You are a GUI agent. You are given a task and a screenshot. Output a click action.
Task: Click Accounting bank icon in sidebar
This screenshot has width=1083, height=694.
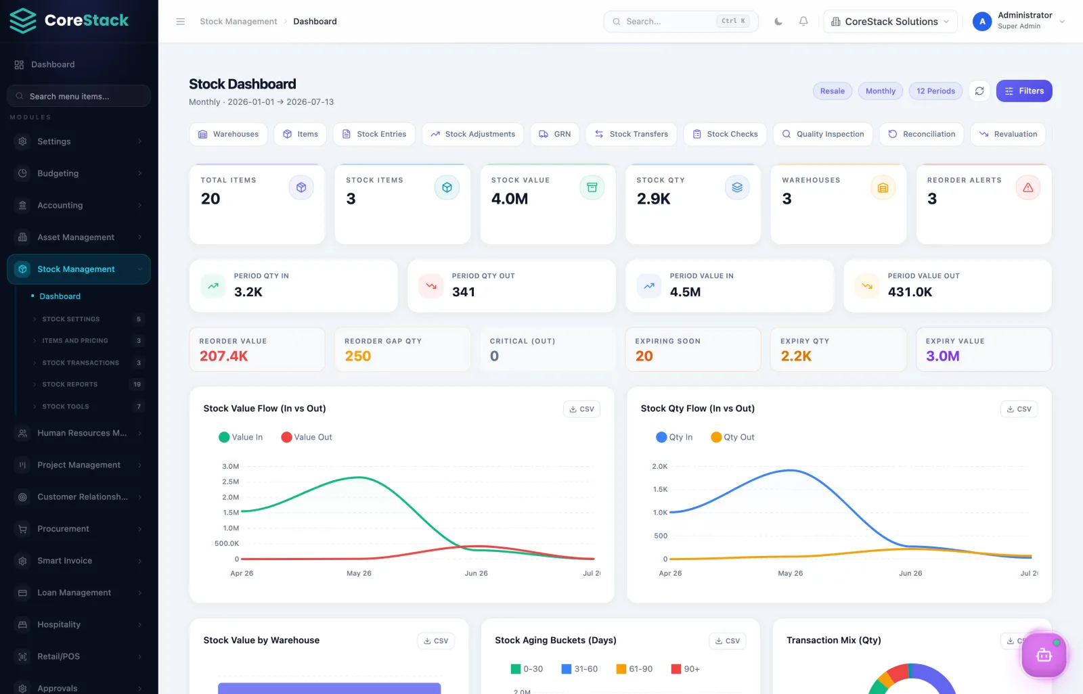coord(22,205)
